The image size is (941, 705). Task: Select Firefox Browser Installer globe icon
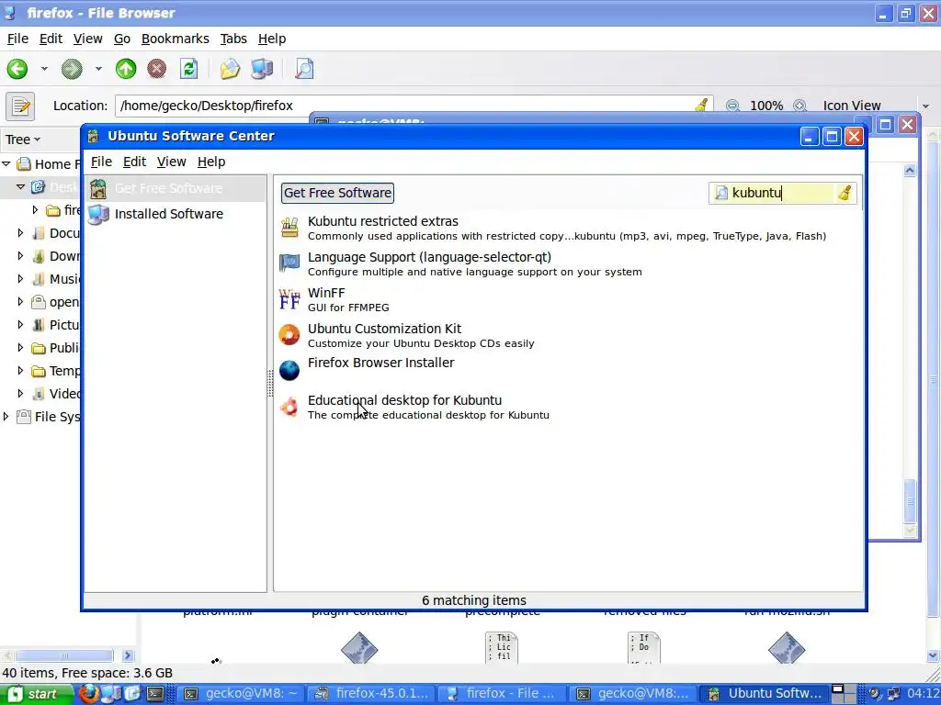pyautogui.click(x=289, y=371)
